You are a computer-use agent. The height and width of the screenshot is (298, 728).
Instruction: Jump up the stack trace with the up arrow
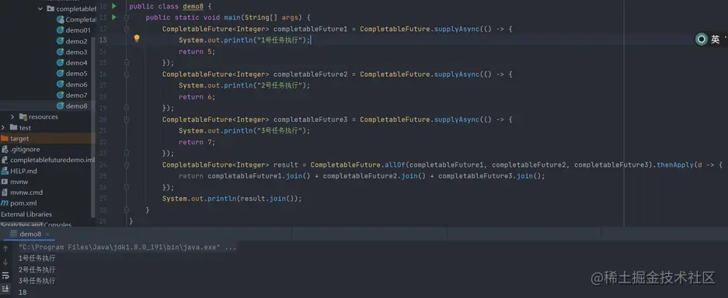pos(5,248)
